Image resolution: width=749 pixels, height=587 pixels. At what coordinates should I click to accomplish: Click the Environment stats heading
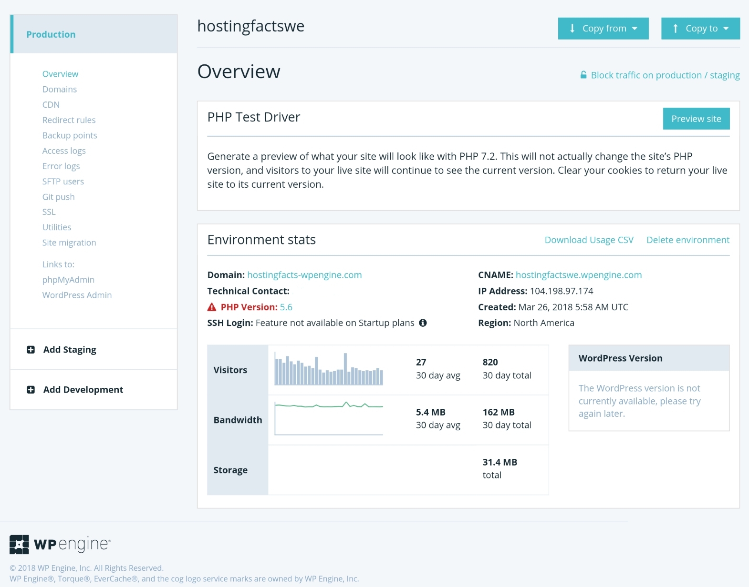[x=261, y=240]
